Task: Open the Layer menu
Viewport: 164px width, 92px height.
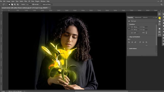Action: 13,1
